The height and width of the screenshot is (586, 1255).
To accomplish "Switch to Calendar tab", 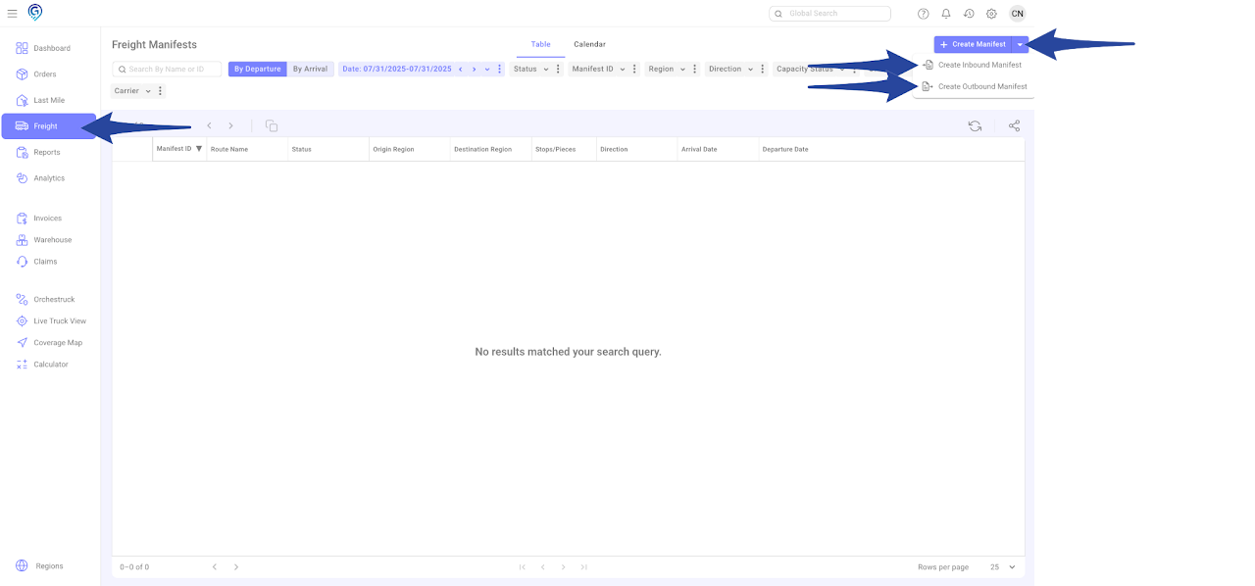I will coord(589,45).
